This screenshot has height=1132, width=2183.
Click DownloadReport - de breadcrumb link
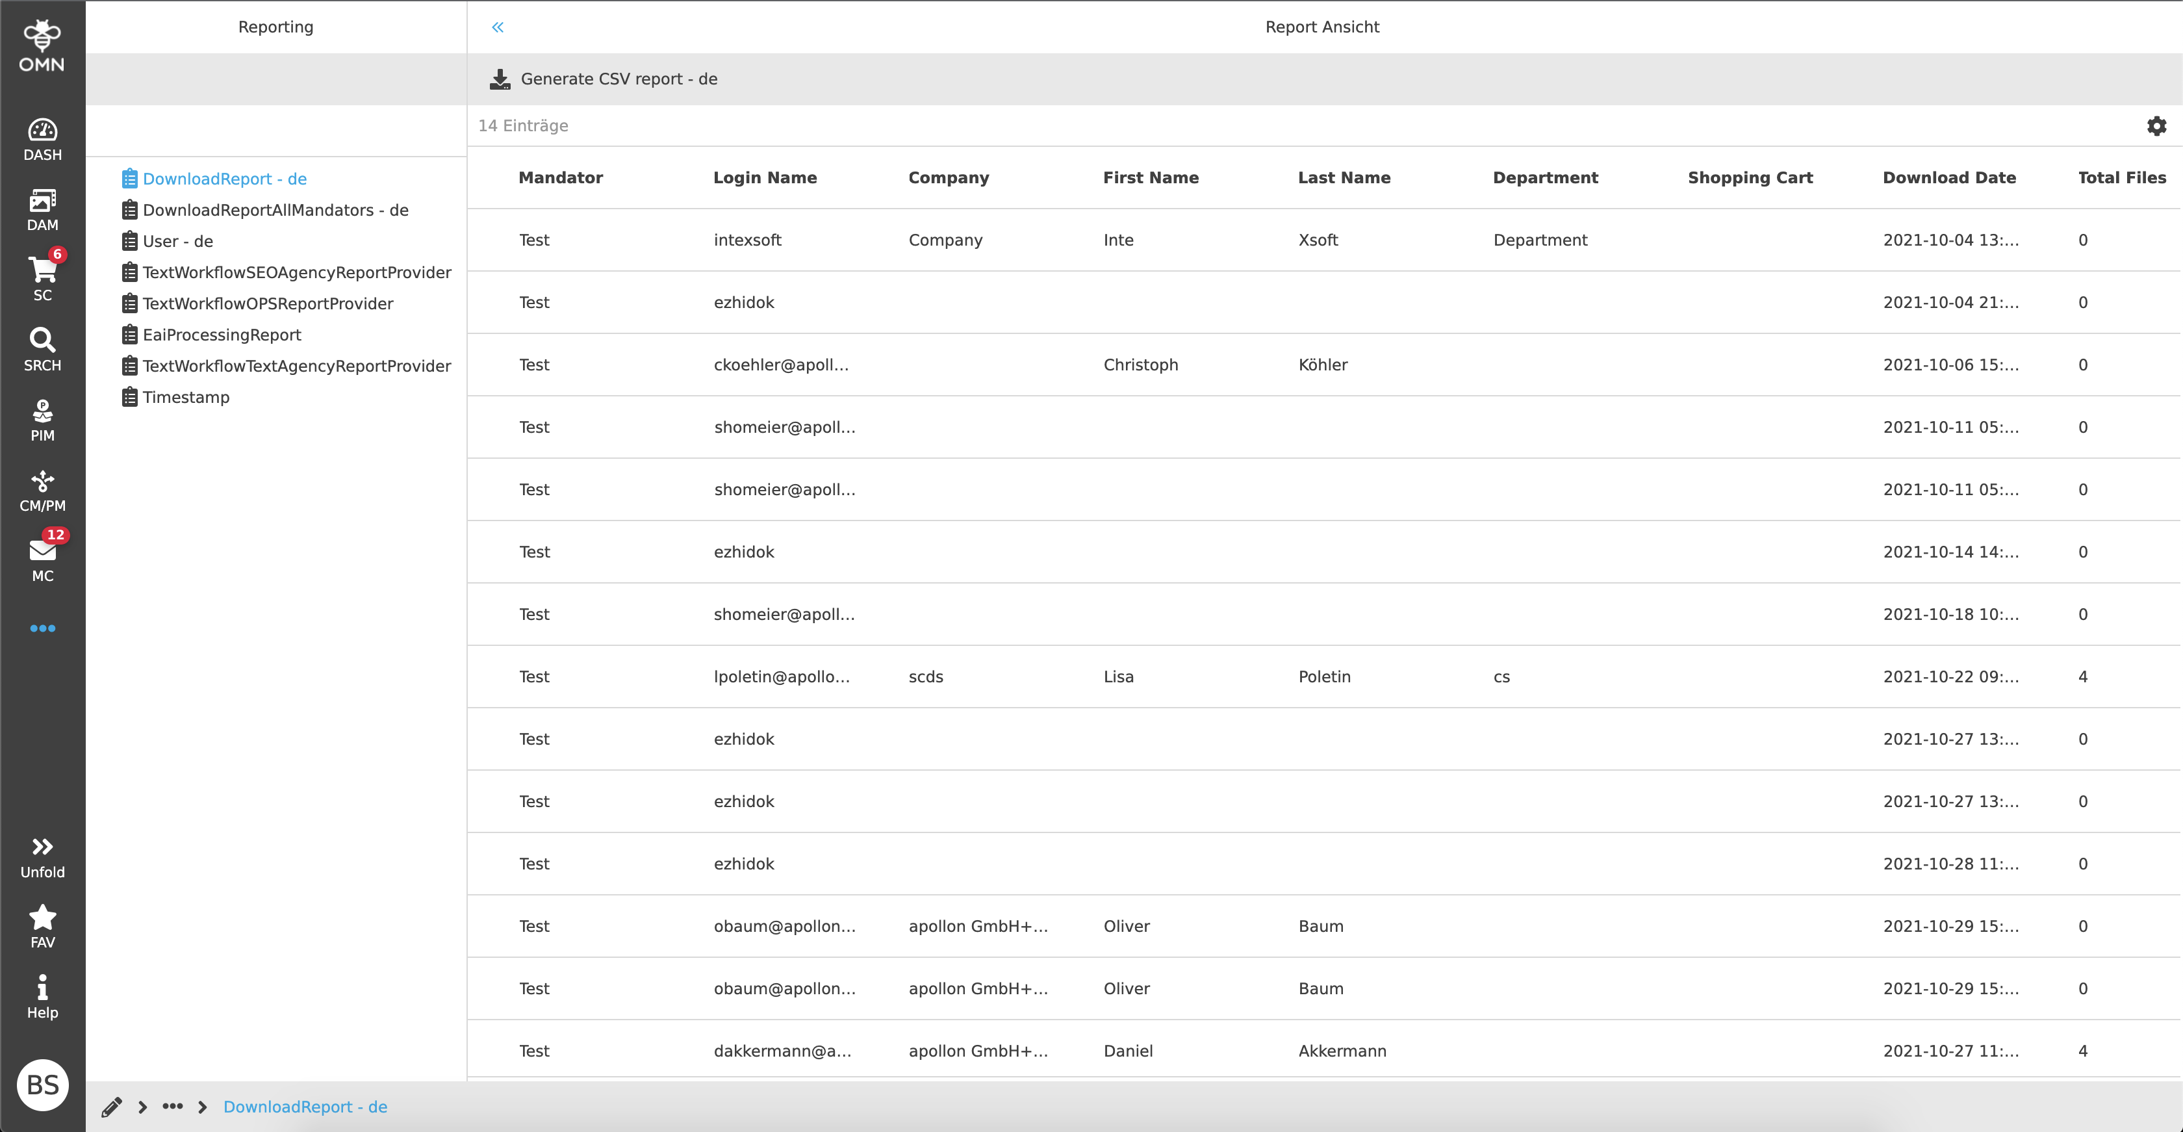click(x=305, y=1107)
